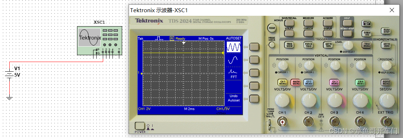Select the FFT side-menu option button
The width and height of the screenshot is (403, 138).
254,73
